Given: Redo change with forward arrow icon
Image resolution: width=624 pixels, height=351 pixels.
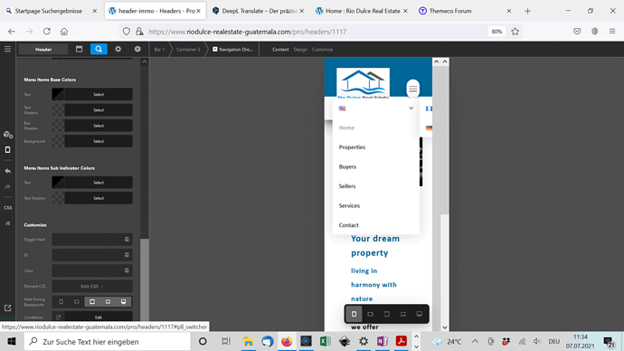Looking at the screenshot, I should click(7, 186).
